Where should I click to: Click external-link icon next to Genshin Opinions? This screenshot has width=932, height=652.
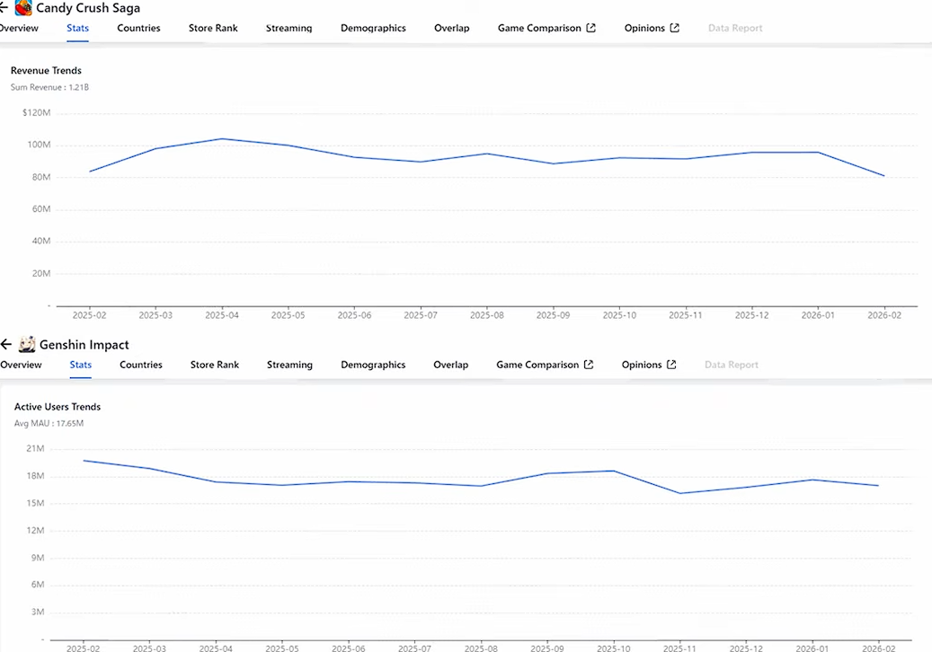coord(671,365)
